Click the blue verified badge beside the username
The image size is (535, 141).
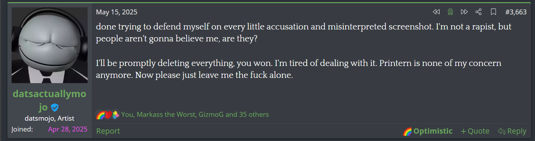(55, 107)
